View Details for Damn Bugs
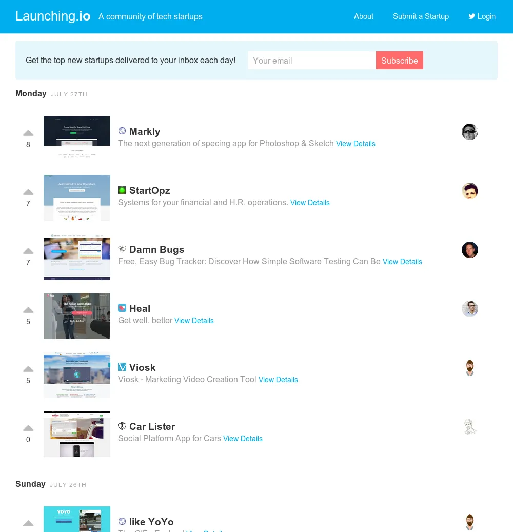Screen dimensions: 513x532 [402, 262]
